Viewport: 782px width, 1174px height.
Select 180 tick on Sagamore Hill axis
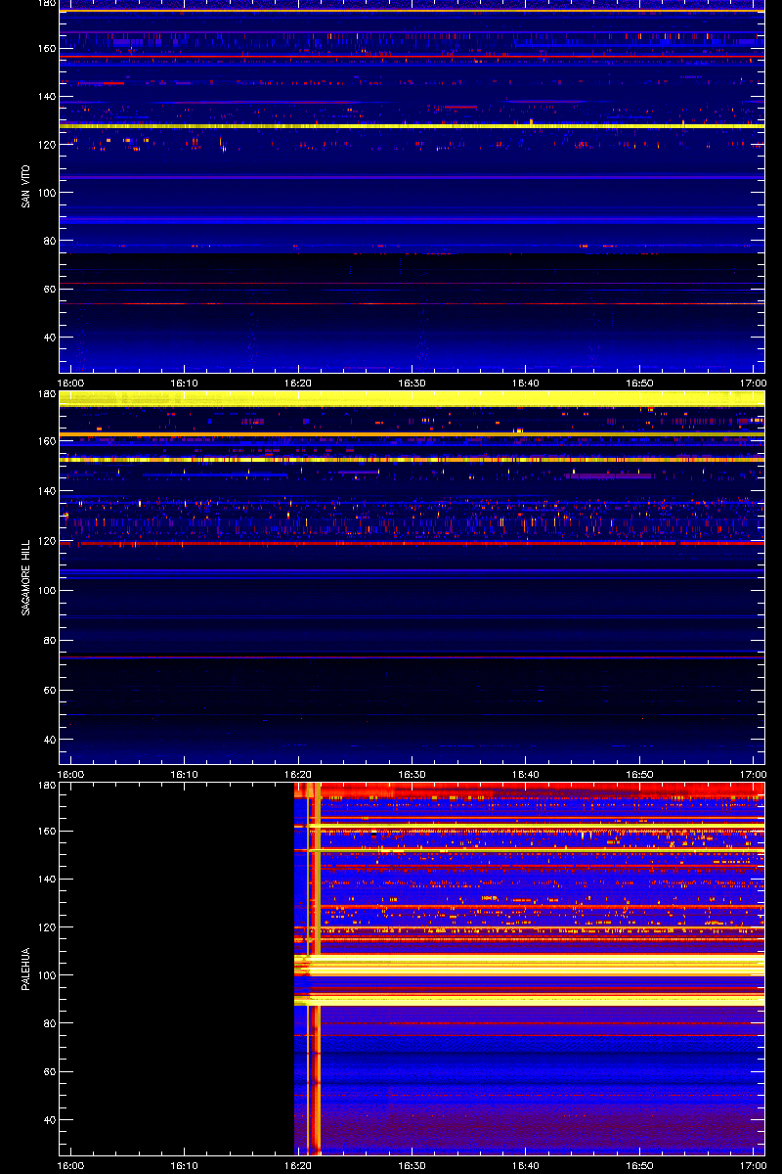click(x=46, y=394)
